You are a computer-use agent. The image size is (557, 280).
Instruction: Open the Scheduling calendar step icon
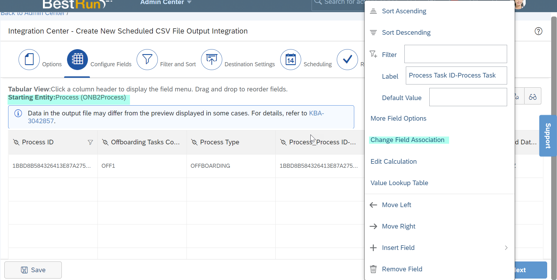(x=291, y=60)
